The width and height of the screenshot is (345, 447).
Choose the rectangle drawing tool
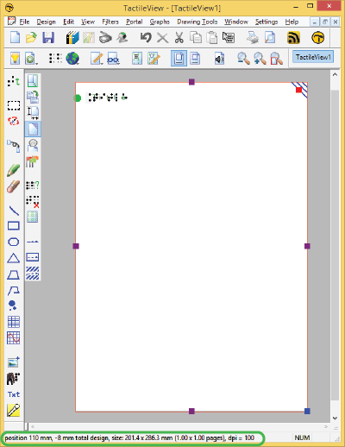[13, 226]
